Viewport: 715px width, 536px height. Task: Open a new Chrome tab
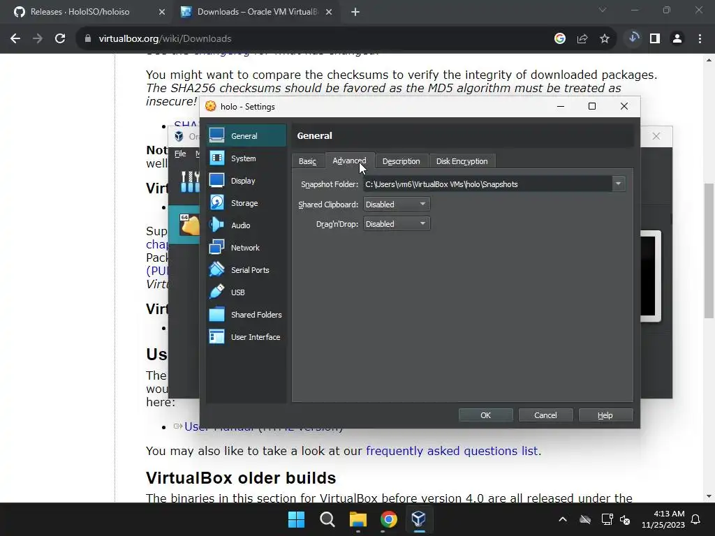(355, 12)
